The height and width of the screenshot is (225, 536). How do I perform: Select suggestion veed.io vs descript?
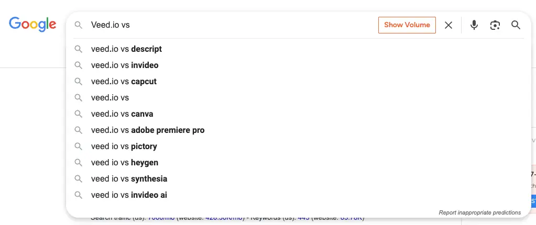299,49
